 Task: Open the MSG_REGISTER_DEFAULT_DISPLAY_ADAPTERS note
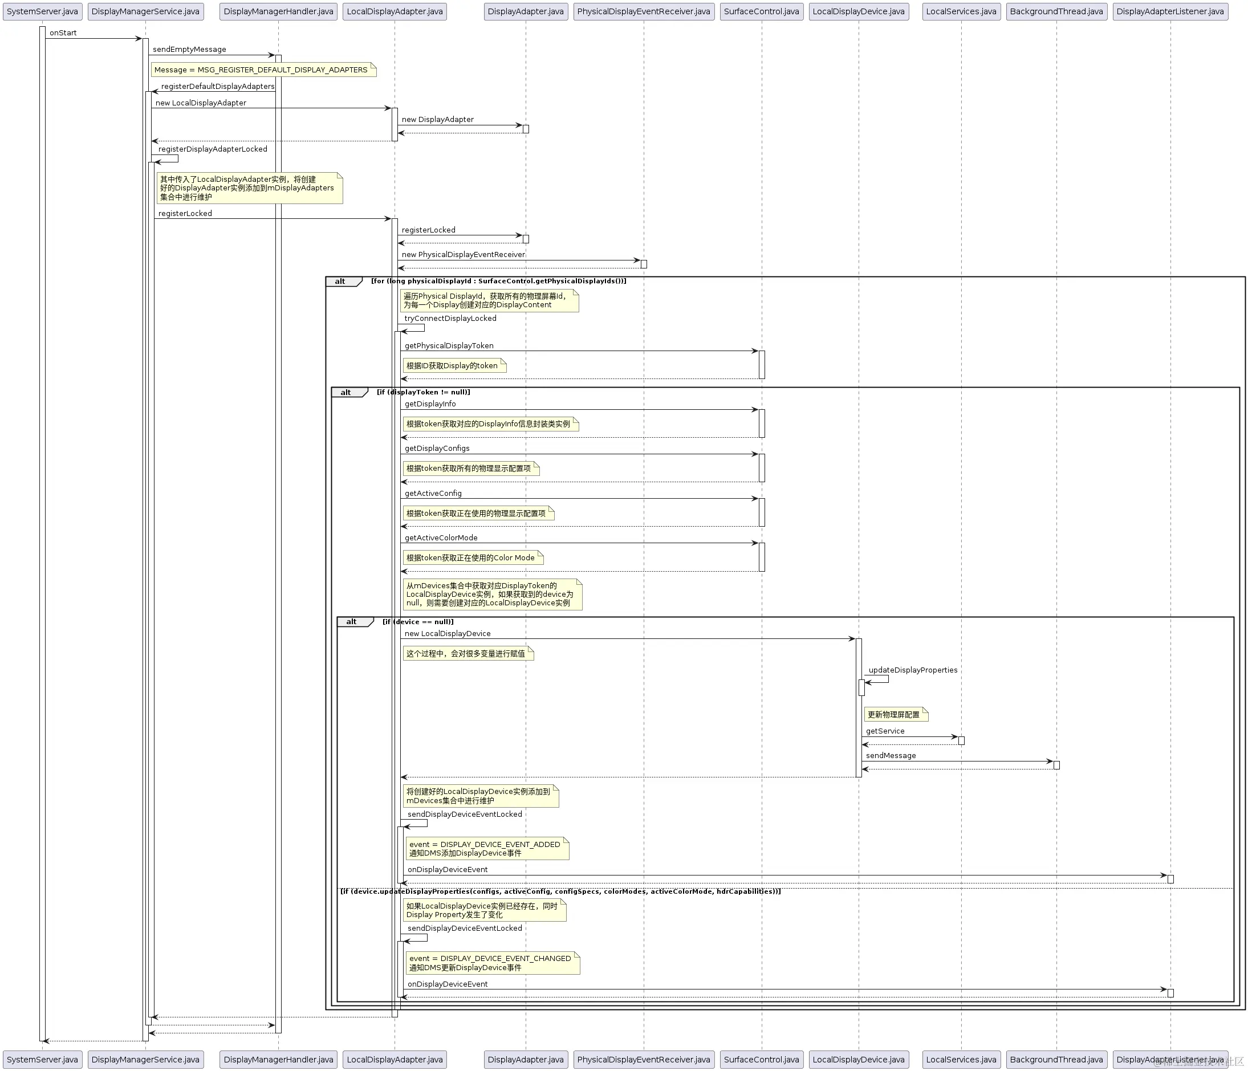pyautogui.click(x=264, y=70)
